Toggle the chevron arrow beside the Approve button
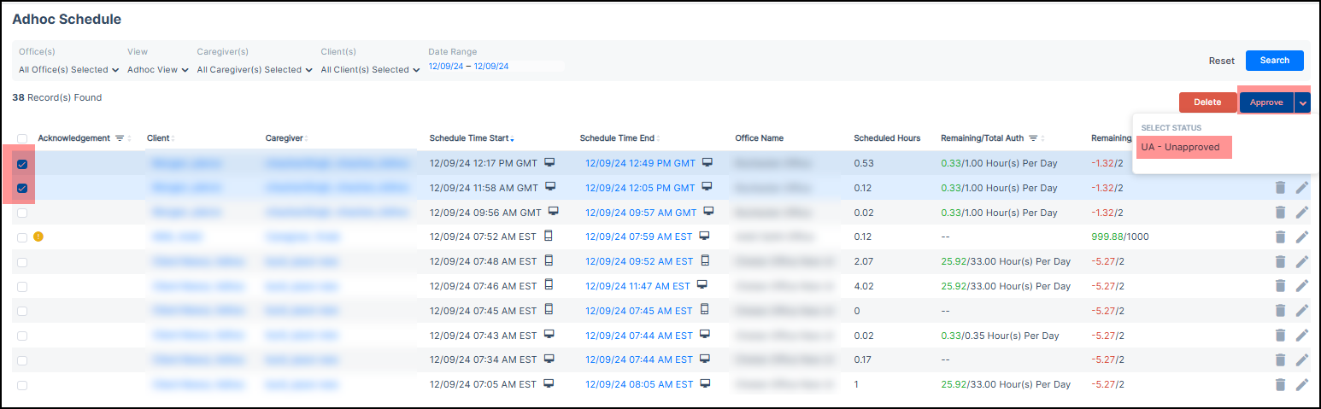The height and width of the screenshot is (409, 1321). [1302, 102]
